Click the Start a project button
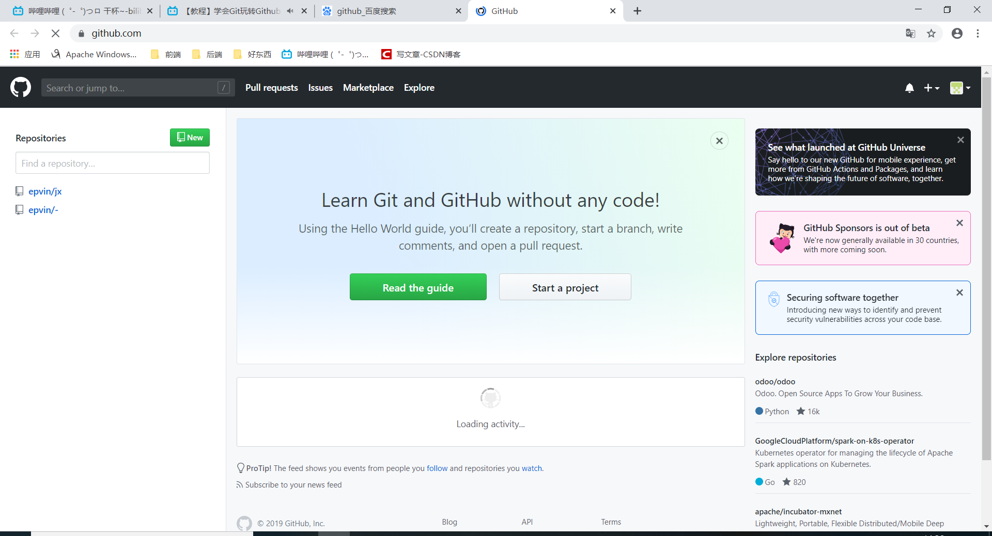This screenshot has width=992, height=536. tap(565, 287)
